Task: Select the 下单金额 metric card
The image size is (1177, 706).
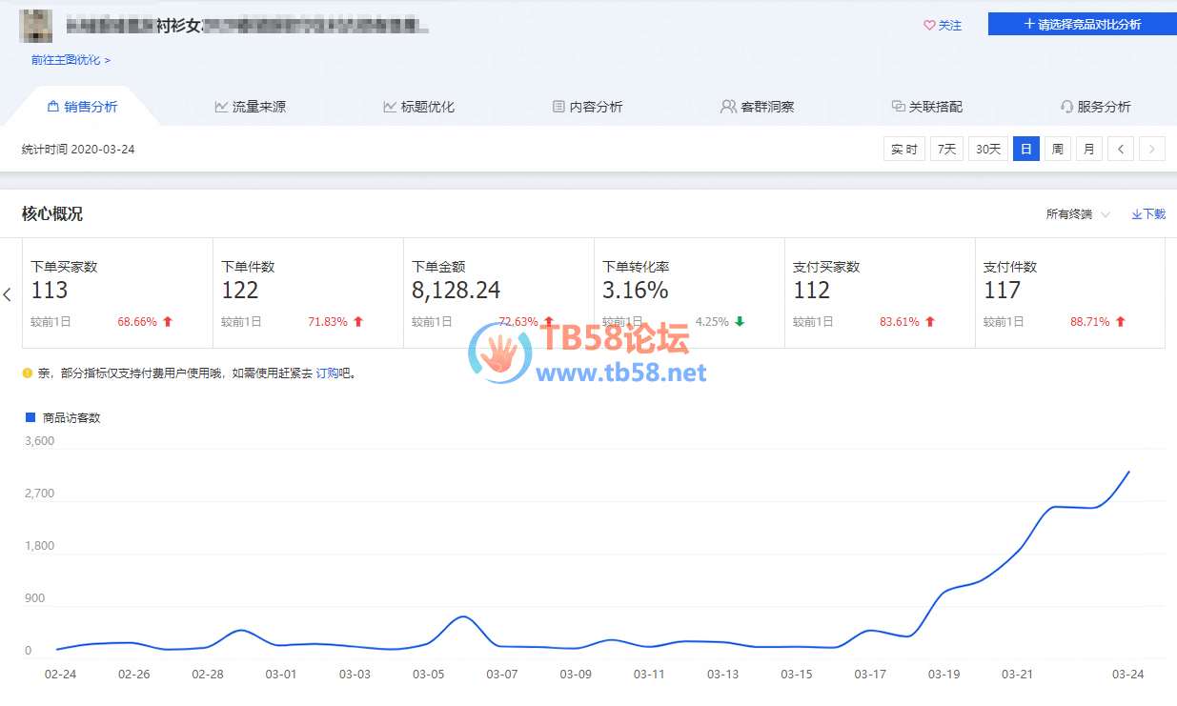Action: click(497, 293)
